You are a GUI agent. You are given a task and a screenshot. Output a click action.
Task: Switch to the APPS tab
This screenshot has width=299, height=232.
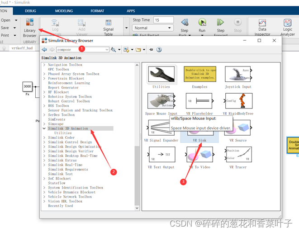click(x=131, y=11)
